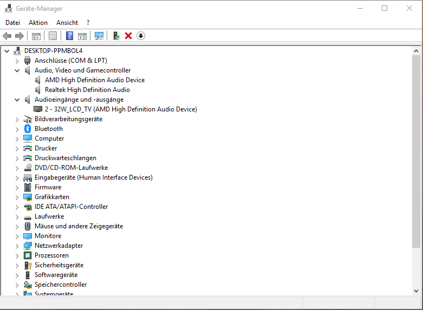Expand the IDE ATA/ATAPI-Controller chevron

click(x=17, y=207)
